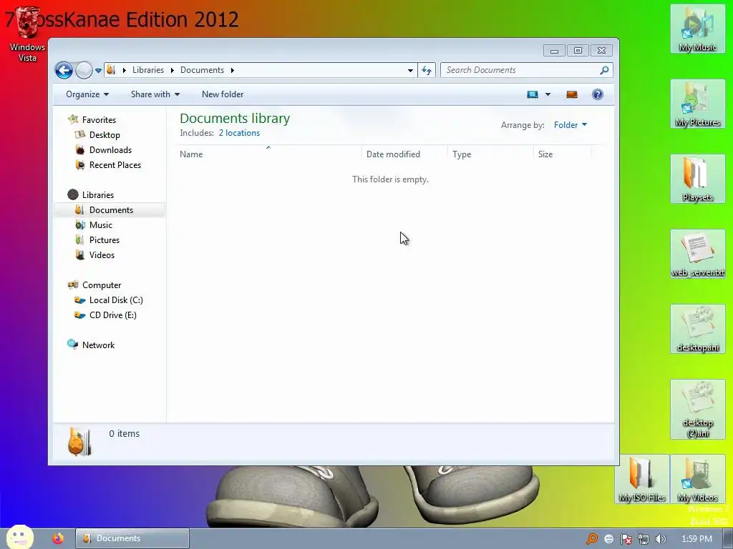Select My ISO Files desktop folder
The image size is (733, 549).
(642, 479)
